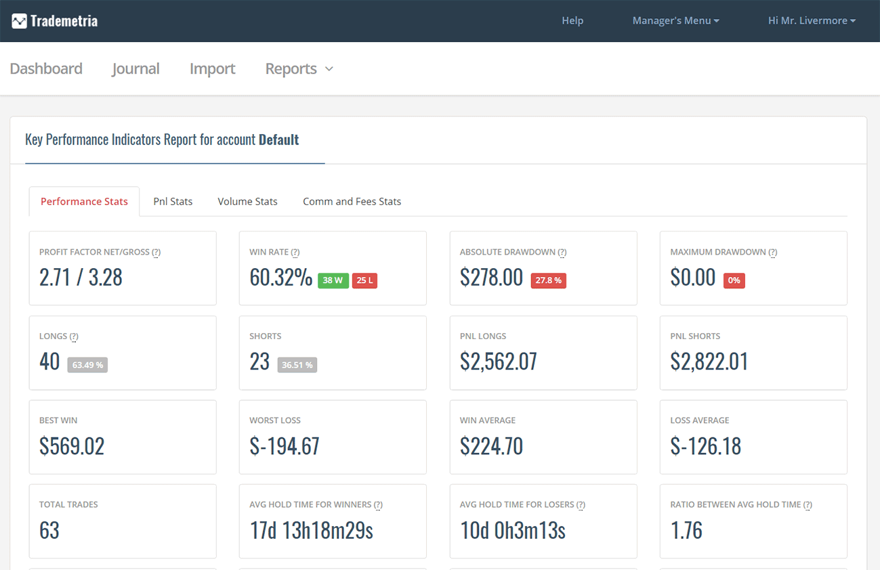The width and height of the screenshot is (880, 570).
Task: Switch to the Volume Stats tab
Action: 247,202
